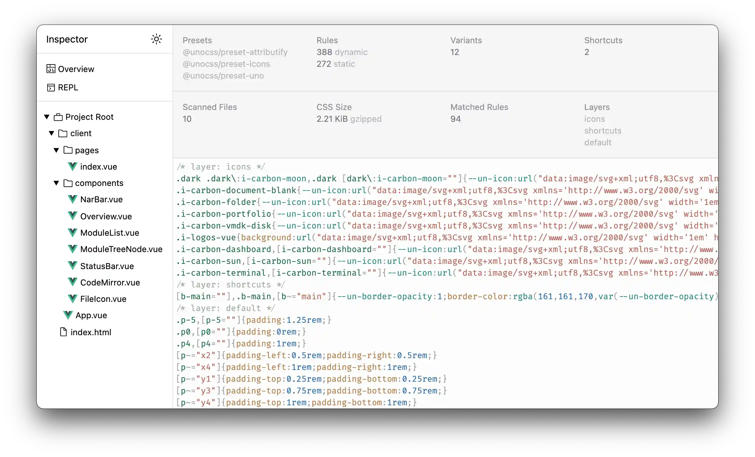Click the Inspector title

point(67,39)
